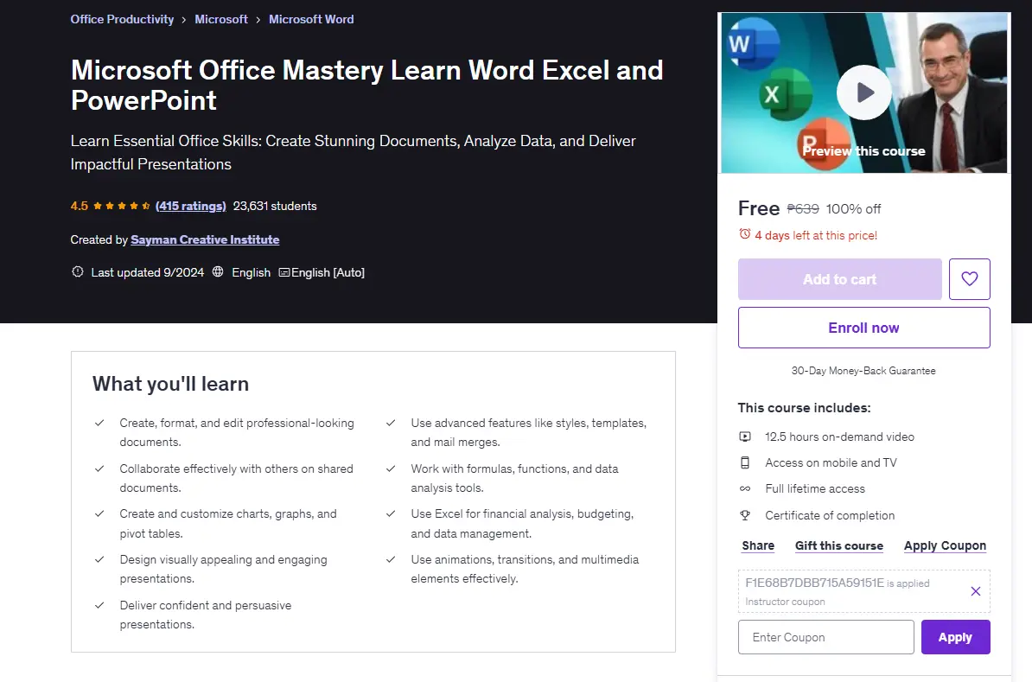Viewport: 1032px width, 682px height.
Task: Open the Office Productivity breadcrumb
Action: [122, 19]
